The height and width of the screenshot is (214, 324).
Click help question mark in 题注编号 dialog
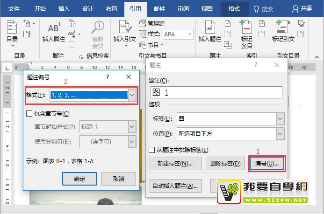pyautogui.click(x=108, y=77)
